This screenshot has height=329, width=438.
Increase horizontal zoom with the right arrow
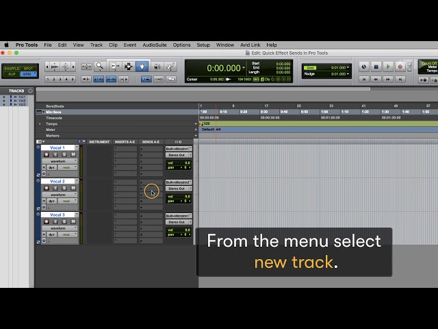click(73, 66)
